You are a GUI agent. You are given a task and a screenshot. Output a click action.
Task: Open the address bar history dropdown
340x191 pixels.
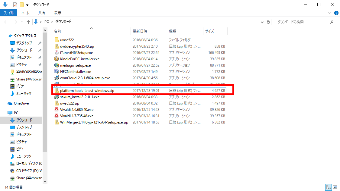(262, 22)
